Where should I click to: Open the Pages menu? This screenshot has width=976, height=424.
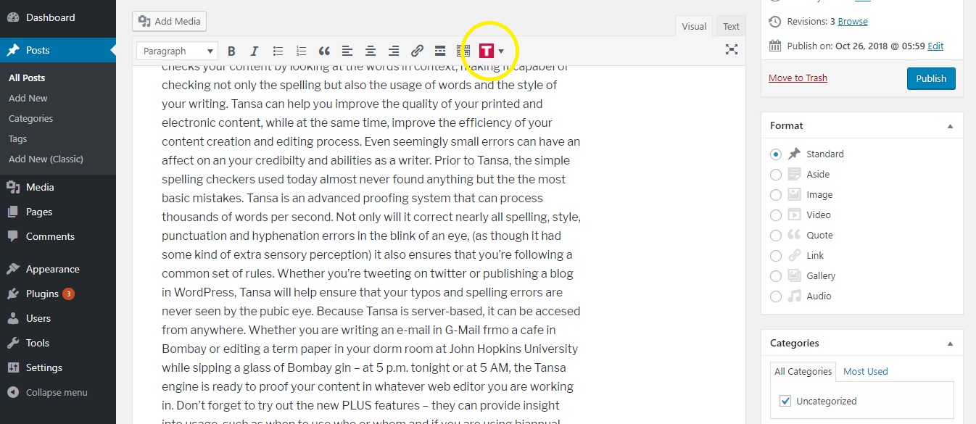click(58, 212)
